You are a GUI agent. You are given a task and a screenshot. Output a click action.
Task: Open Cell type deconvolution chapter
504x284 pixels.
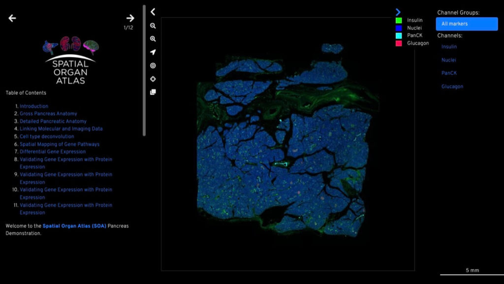coord(47,136)
